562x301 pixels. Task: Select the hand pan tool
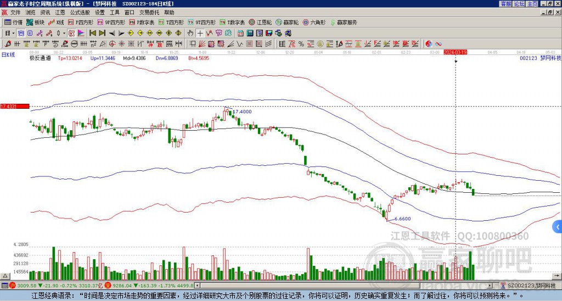pyautogui.click(x=190, y=34)
